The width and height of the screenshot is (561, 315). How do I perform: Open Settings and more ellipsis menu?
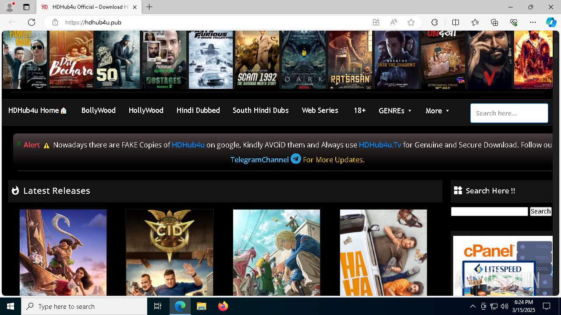point(533,22)
